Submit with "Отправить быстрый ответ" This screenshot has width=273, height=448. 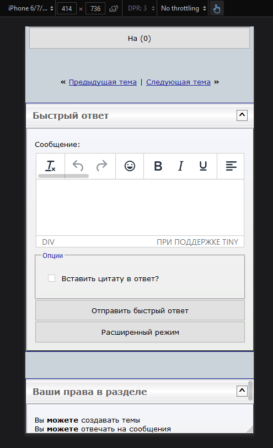[x=140, y=310]
